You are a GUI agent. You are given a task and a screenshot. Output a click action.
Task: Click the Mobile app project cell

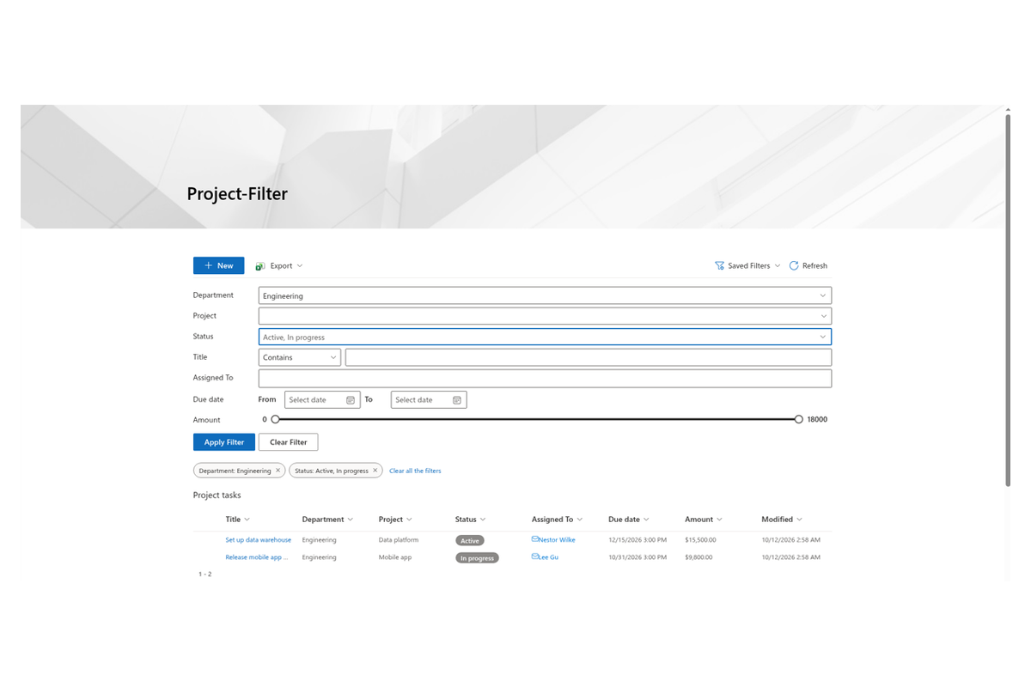(x=395, y=557)
